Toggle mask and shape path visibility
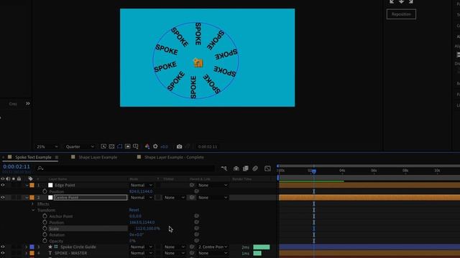The width and height of the screenshot is (460, 258). pyautogui.click(x=120, y=146)
